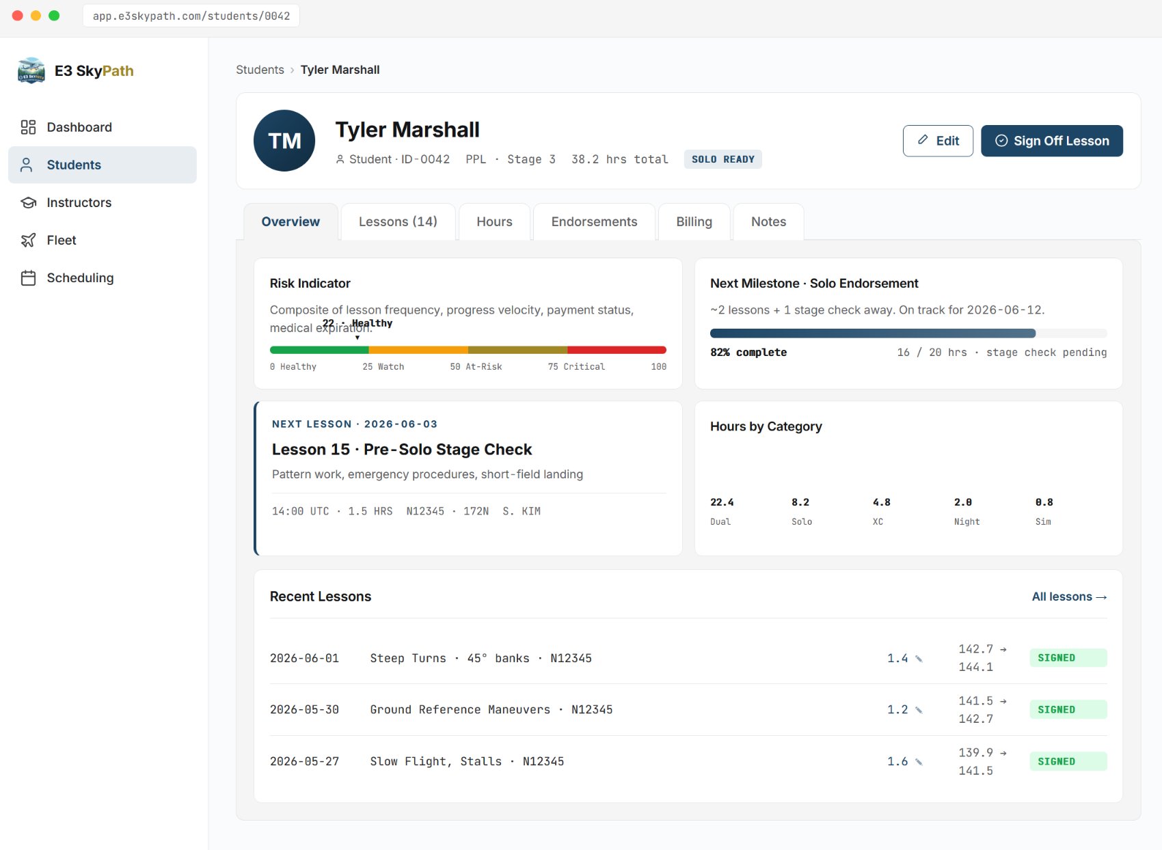
Task: Click the Solo Endorsement progress bar
Action: pyautogui.click(x=908, y=333)
